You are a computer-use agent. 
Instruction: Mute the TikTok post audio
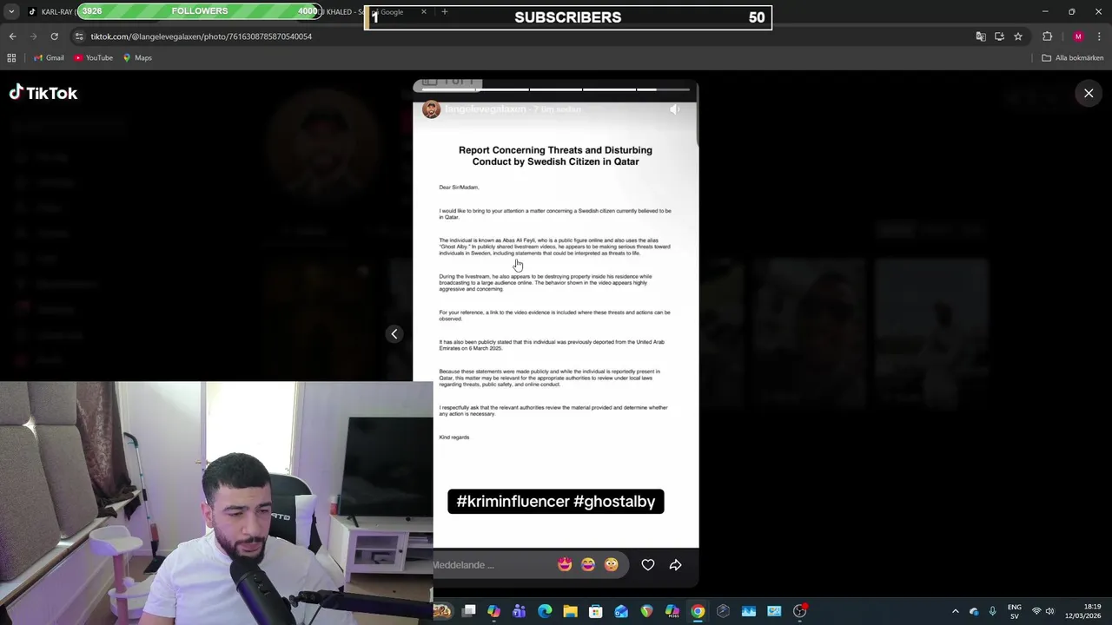coord(675,109)
